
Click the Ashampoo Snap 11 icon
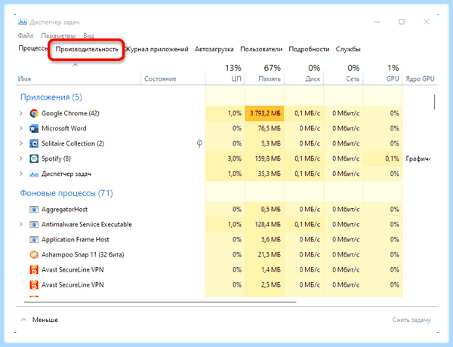point(34,255)
